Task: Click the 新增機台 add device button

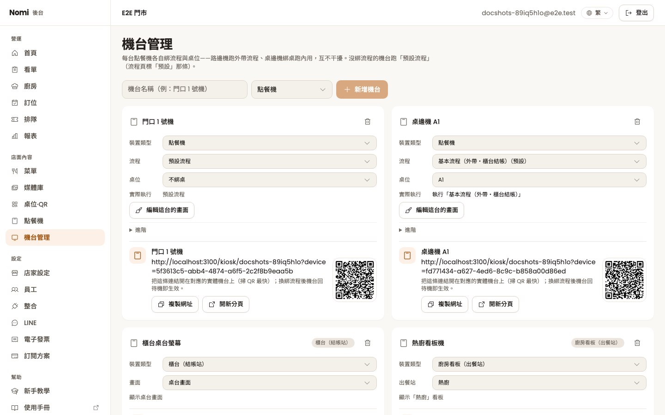Action: 362,89
